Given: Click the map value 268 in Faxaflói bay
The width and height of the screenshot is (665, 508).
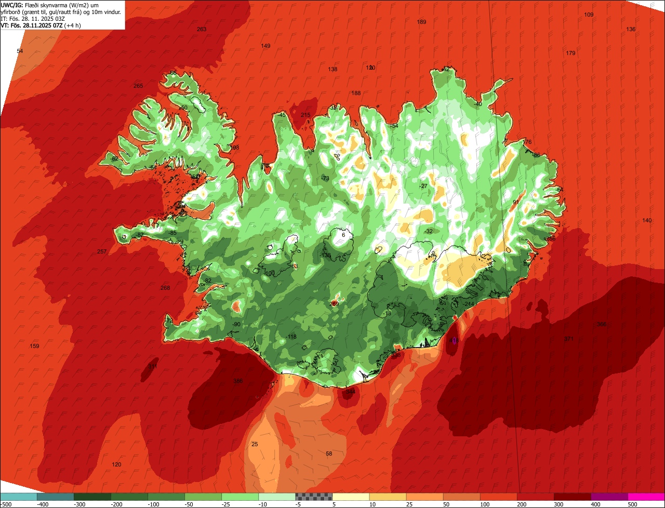Looking at the screenshot, I should coord(165,288).
